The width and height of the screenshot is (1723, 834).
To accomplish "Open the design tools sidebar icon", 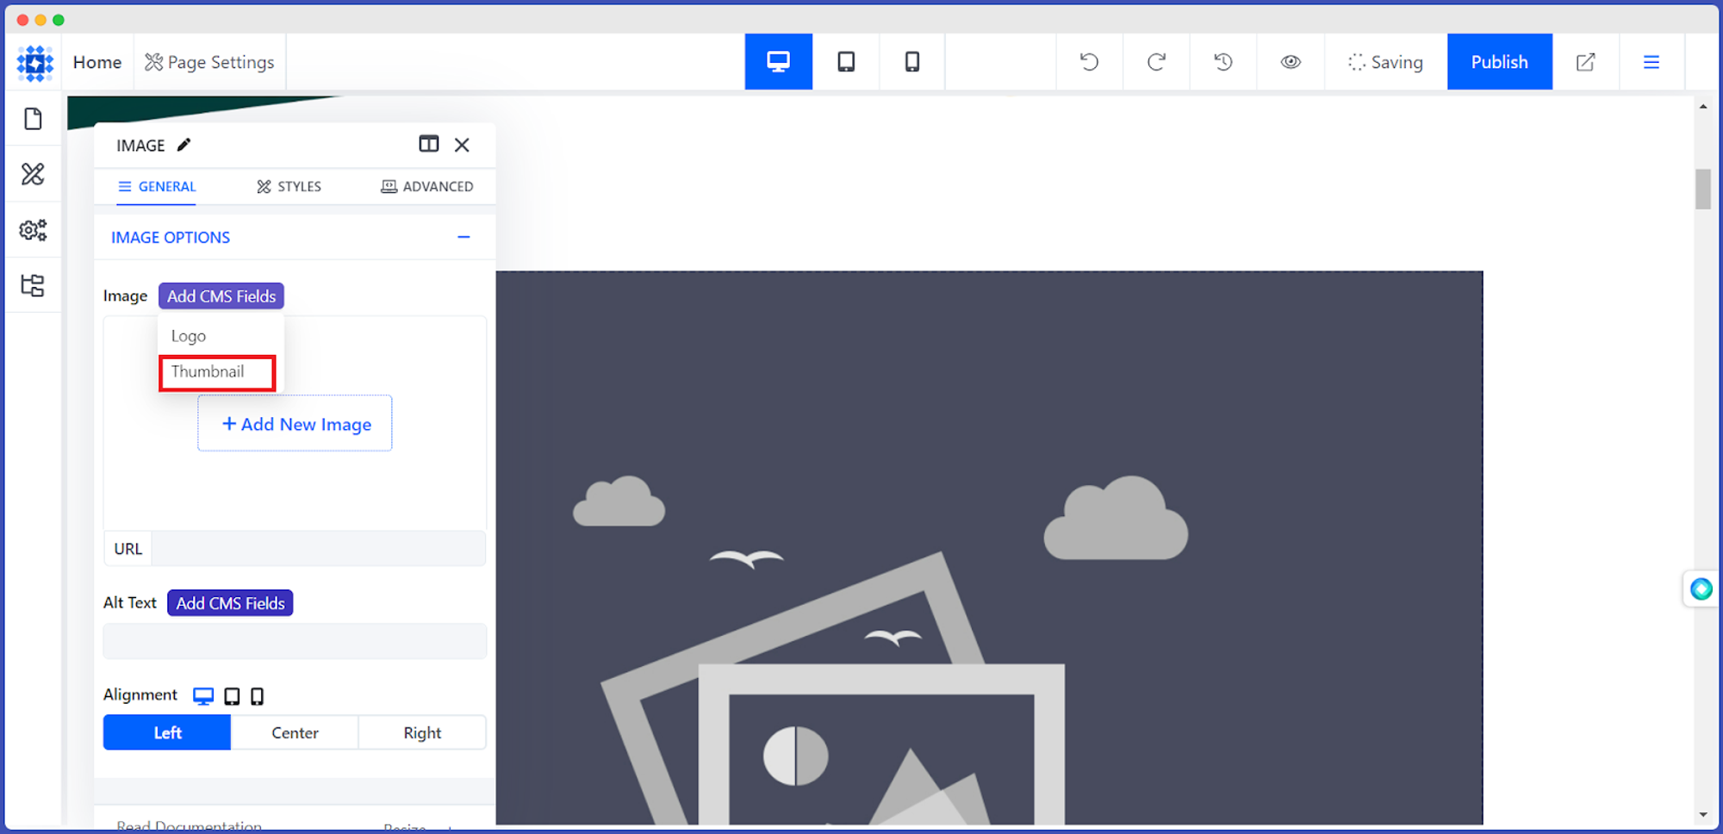I will [x=33, y=174].
